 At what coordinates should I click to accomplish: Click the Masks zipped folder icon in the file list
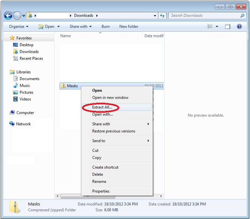[63, 86]
